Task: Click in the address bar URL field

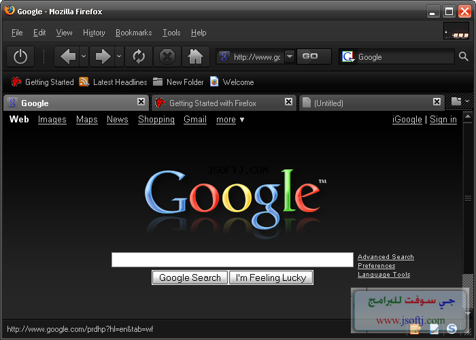Action: [257, 56]
